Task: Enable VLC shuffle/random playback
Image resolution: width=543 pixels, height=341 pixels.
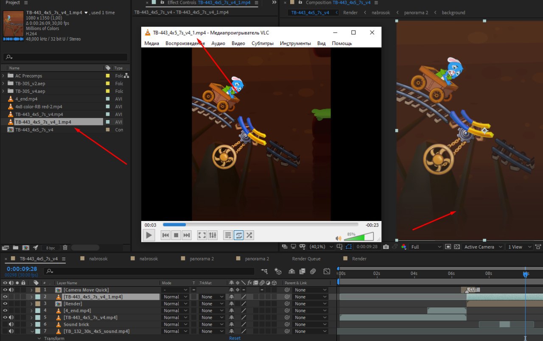Action: coord(249,235)
